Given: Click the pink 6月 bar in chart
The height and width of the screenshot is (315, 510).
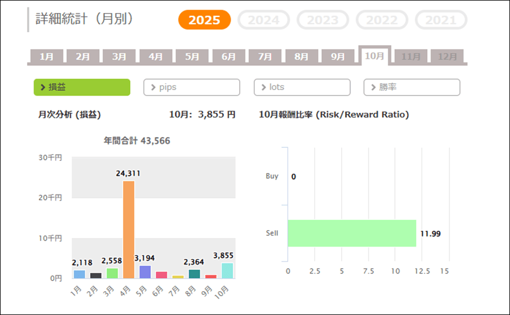Looking at the screenshot, I should (x=161, y=275).
